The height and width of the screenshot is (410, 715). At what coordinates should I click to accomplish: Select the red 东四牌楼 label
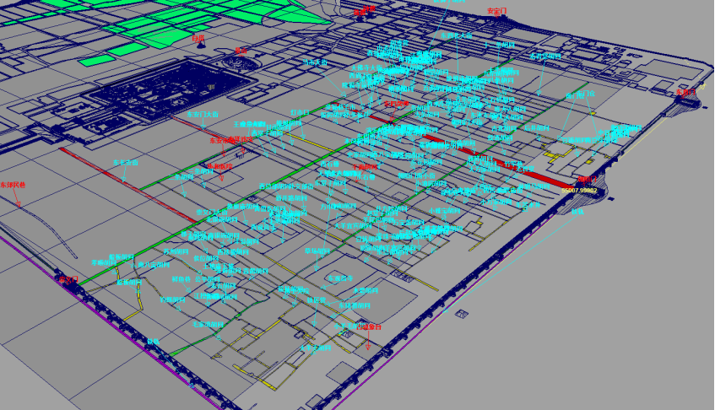(396, 104)
